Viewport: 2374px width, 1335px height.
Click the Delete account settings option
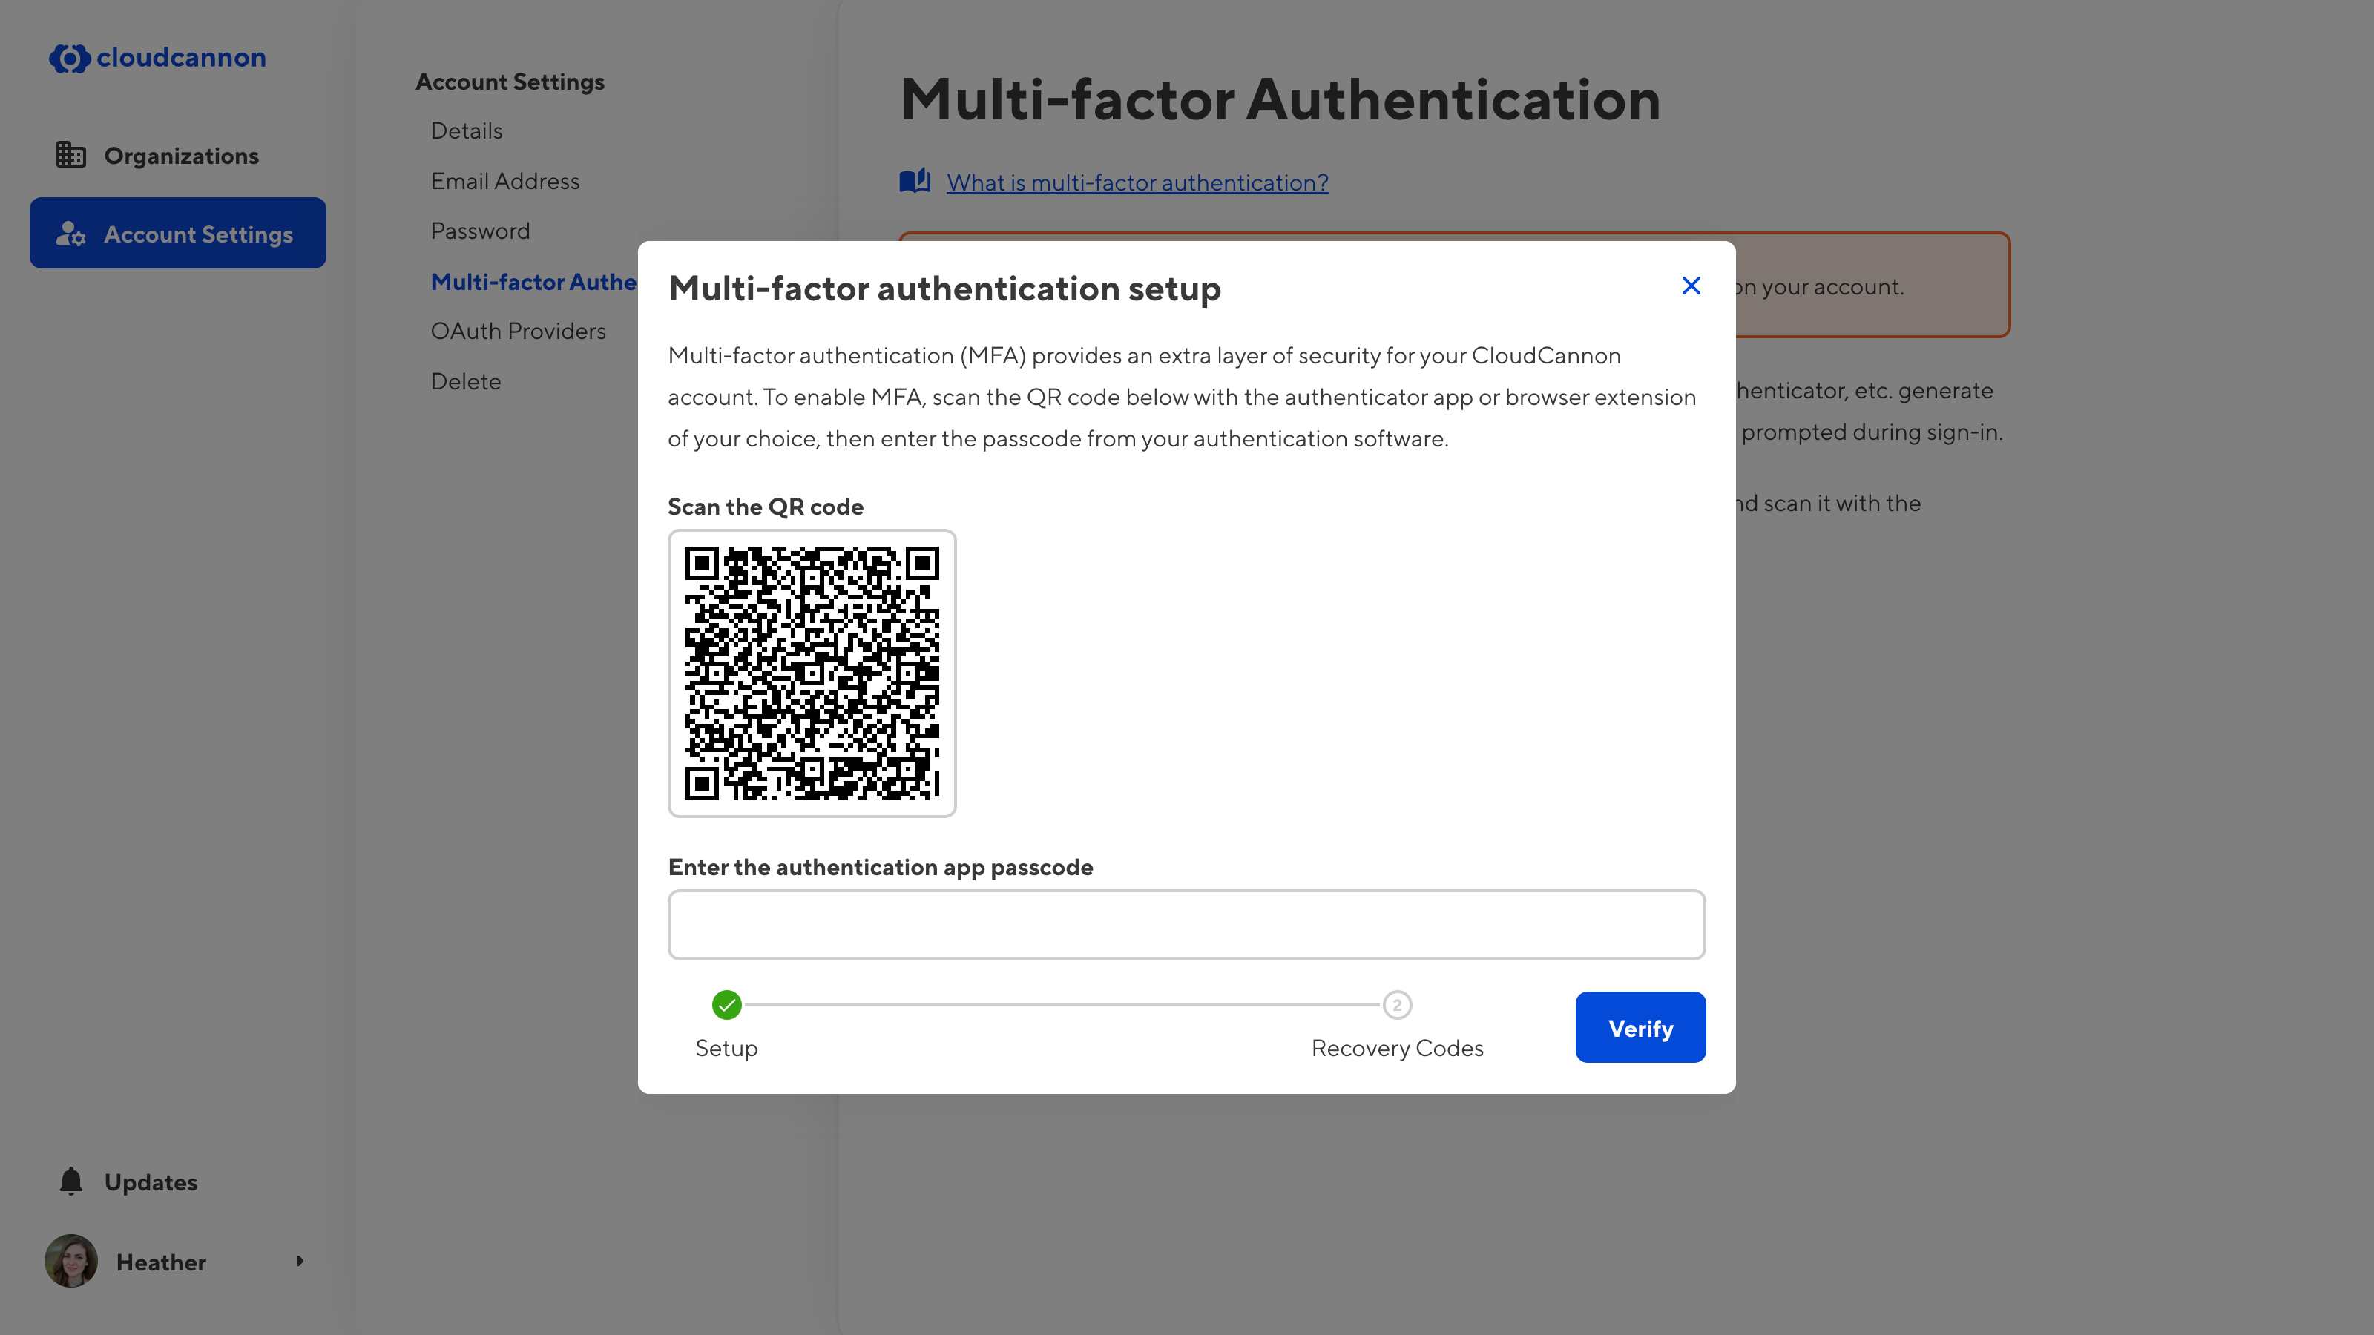464,380
